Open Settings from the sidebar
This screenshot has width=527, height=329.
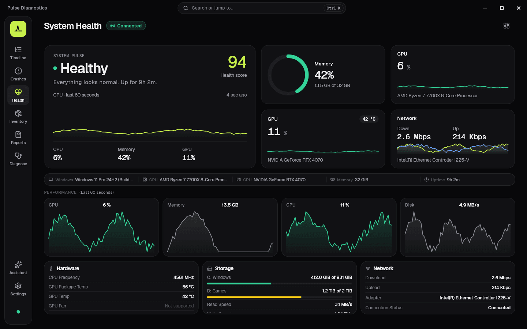click(18, 290)
